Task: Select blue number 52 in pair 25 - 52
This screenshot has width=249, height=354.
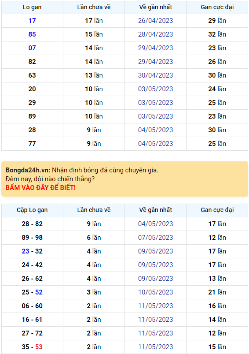Action: pos(39,292)
